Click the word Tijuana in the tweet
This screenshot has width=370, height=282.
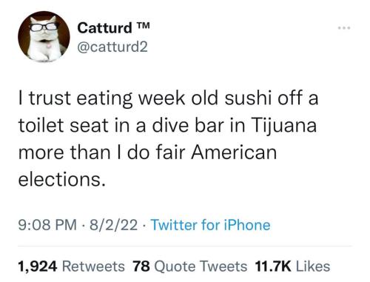pyautogui.click(x=284, y=126)
